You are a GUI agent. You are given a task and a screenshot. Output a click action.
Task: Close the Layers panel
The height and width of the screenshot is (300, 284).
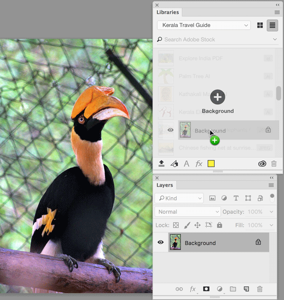157,178
